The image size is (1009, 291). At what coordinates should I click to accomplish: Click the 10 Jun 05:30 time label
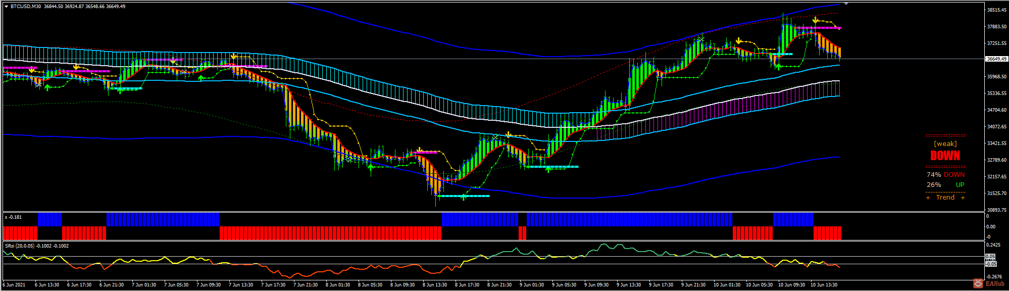coord(759,285)
